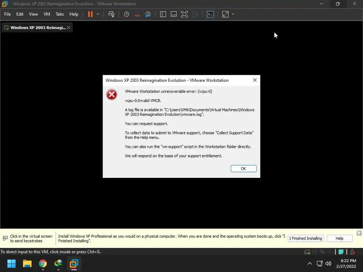
Task: Click the I Finished Installing button
Action: [306, 238]
